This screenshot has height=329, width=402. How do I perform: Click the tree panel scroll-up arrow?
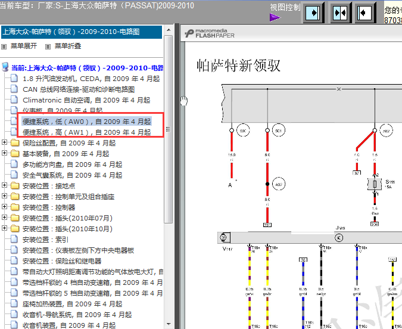pyautogui.click(x=169, y=30)
